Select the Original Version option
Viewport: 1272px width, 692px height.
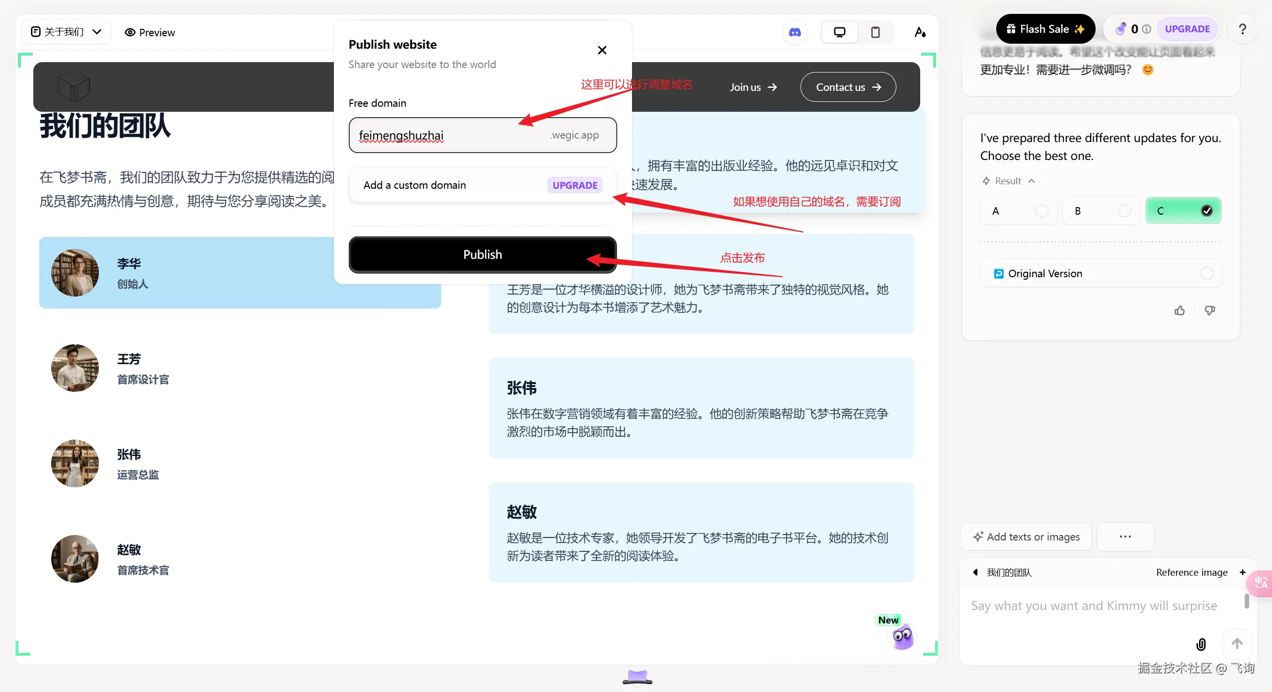tap(1101, 273)
